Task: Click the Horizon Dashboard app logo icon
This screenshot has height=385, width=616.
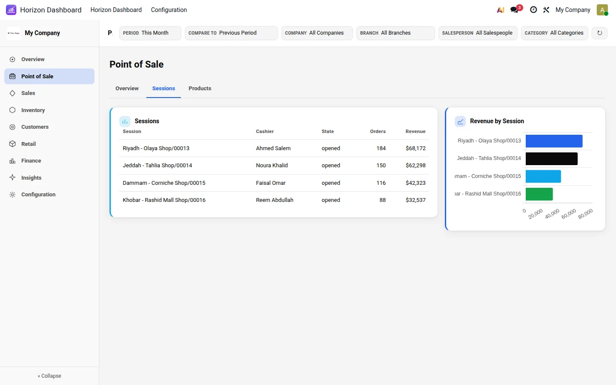Action: pyautogui.click(x=11, y=10)
